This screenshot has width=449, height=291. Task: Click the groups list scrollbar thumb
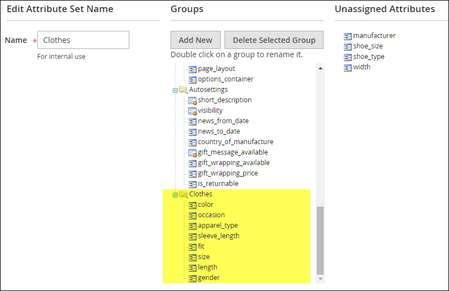coord(320,240)
